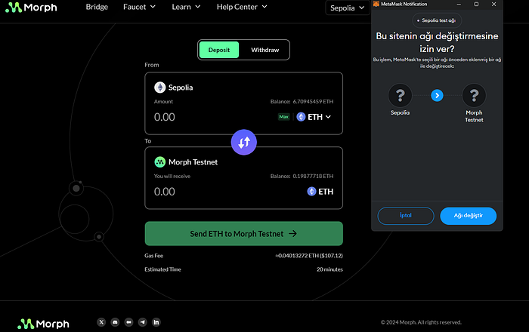
Task: Click the Estimated Time label
Action: tap(162, 269)
